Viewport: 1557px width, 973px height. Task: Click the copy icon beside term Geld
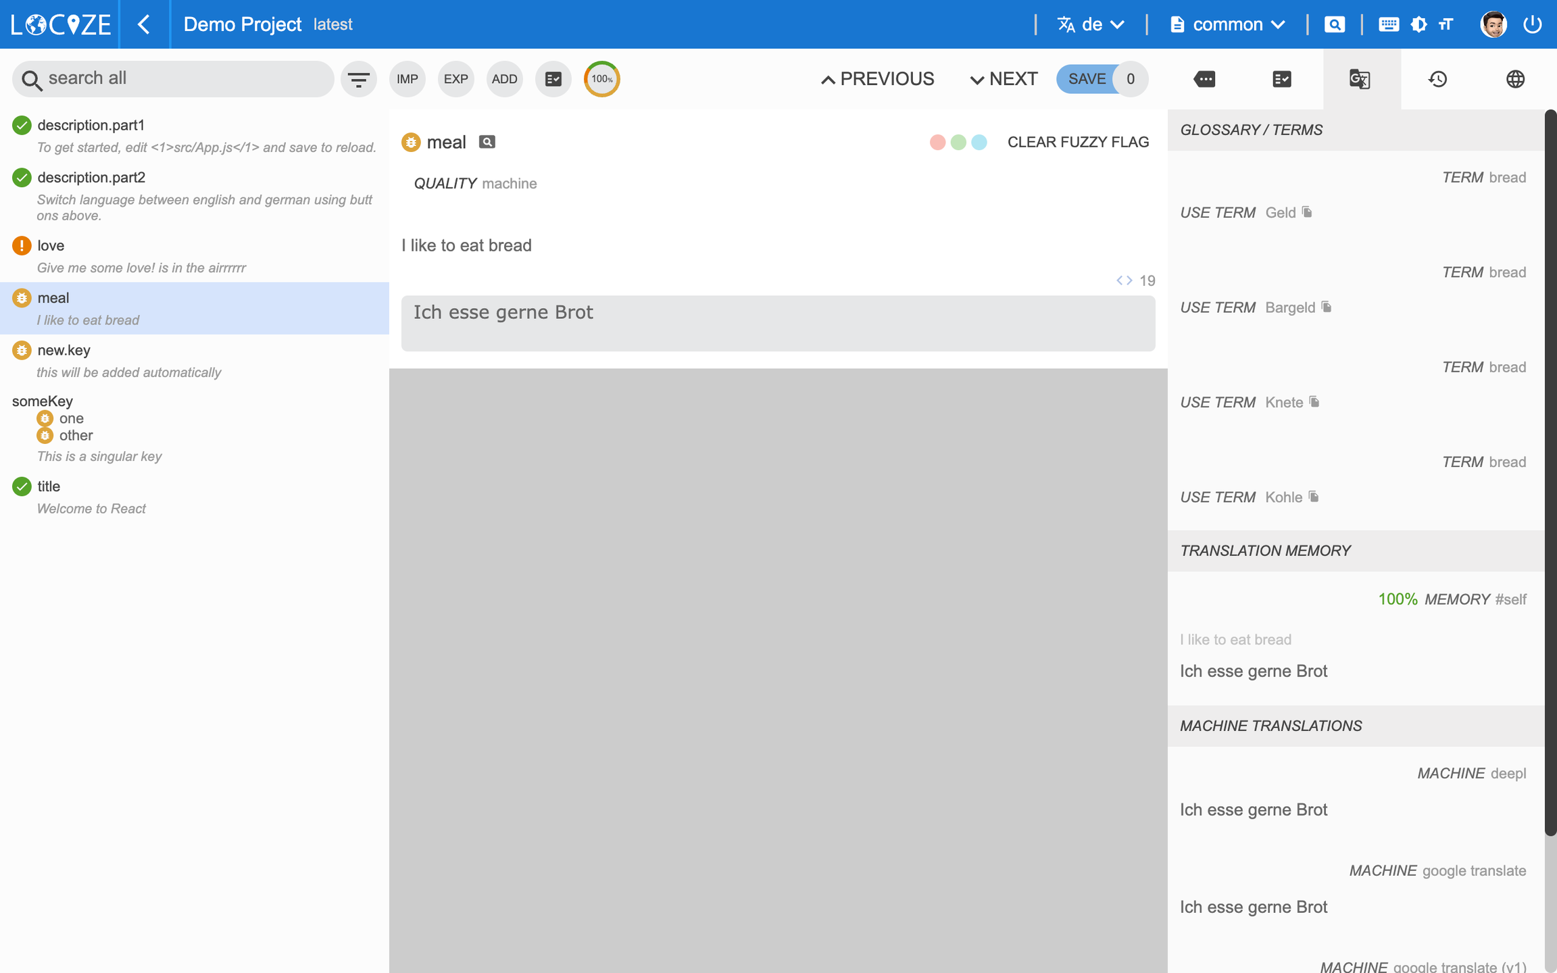pyautogui.click(x=1307, y=212)
